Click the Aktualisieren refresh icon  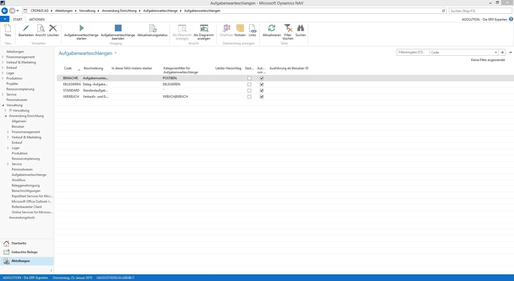tap(272, 28)
